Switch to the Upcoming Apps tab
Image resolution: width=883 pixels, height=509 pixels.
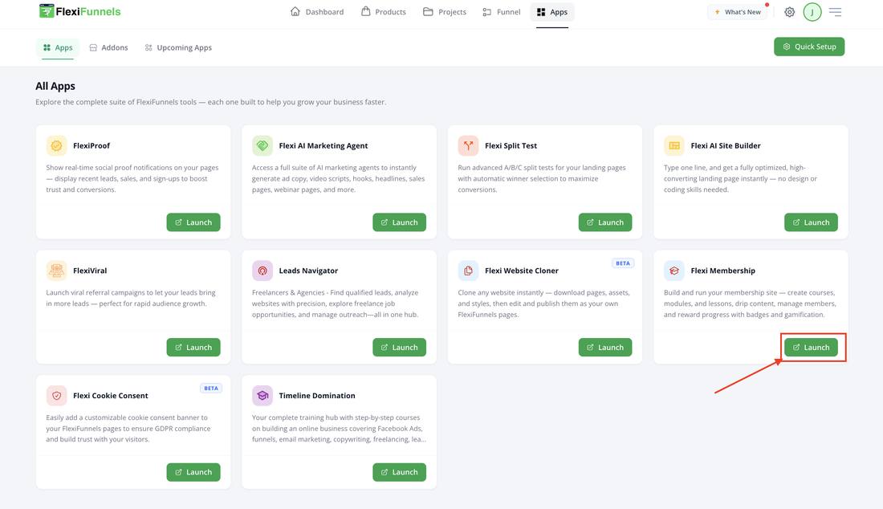pos(178,48)
